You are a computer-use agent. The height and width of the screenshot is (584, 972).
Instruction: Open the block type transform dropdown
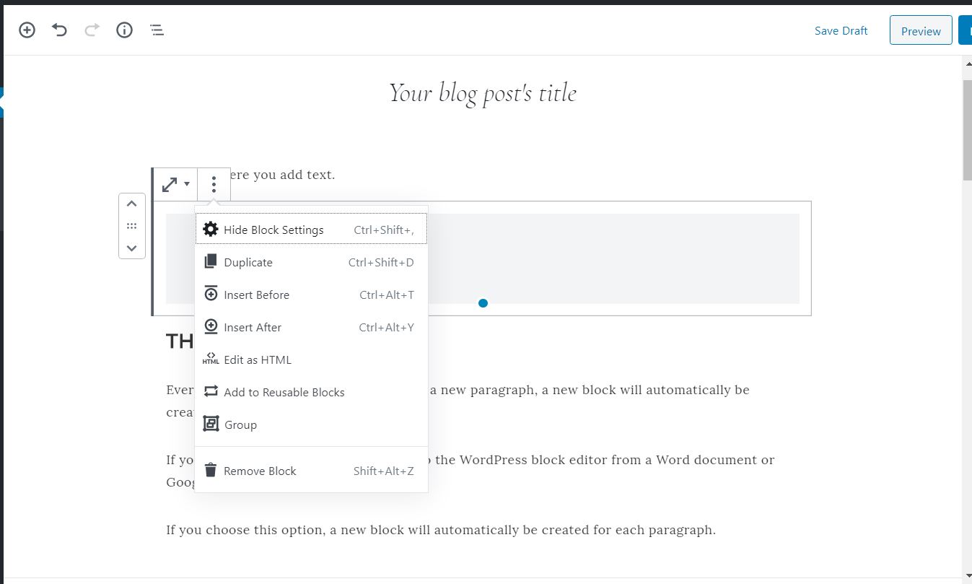175,184
